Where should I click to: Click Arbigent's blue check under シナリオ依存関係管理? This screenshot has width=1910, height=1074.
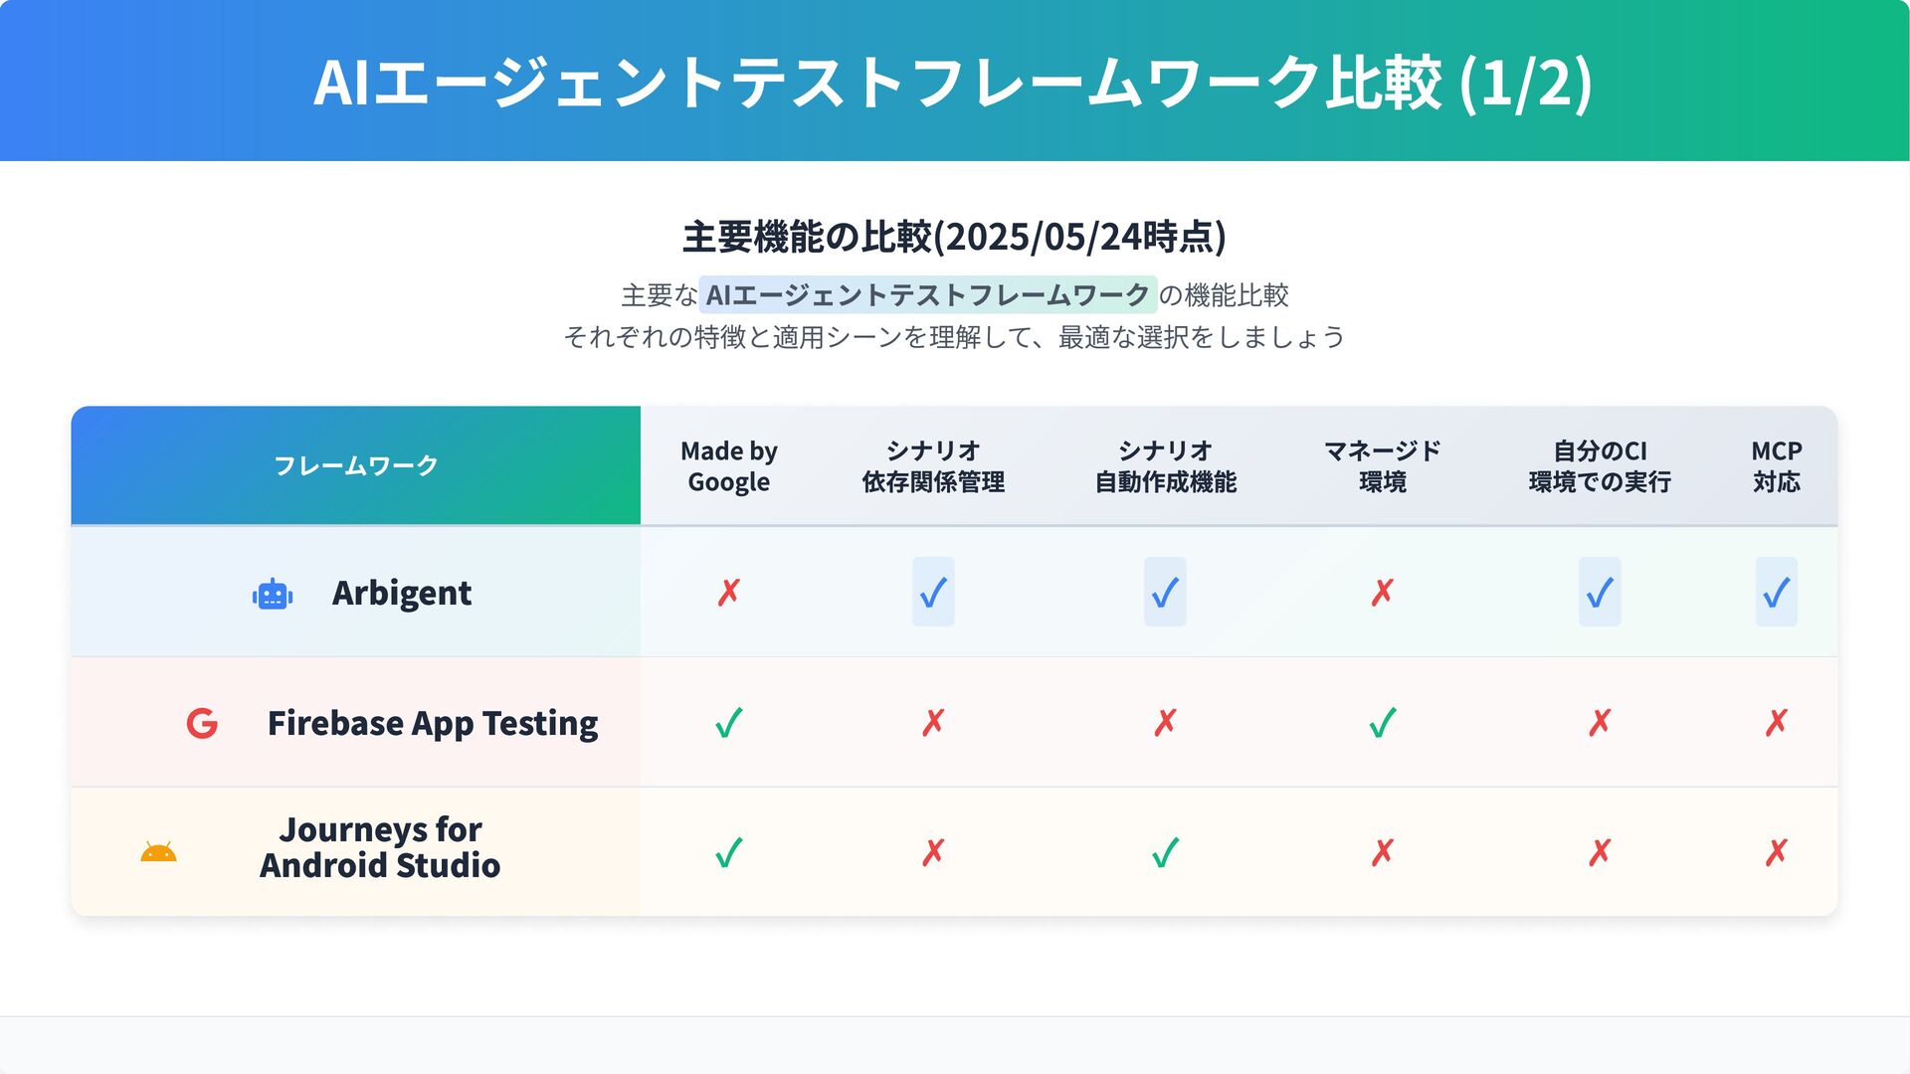pos(933,593)
